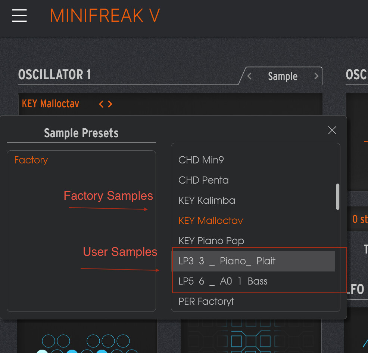Viewport: 368px width, 353px height.
Task: Select the PER Factoryt sample
Action: coord(206,301)
